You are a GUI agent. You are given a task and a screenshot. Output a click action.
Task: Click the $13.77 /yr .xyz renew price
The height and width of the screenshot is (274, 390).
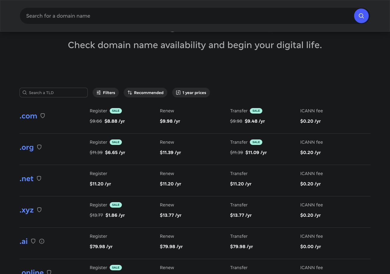click(171, 215)
